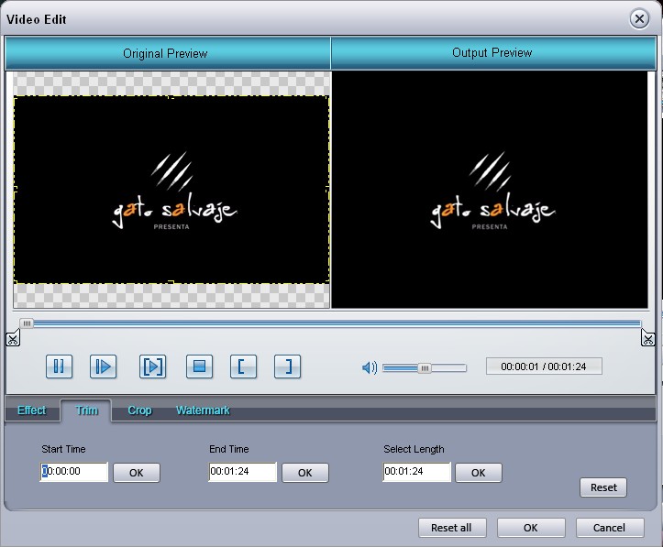
Task: Pause playback with the pause button
Action: click(59, 366)
